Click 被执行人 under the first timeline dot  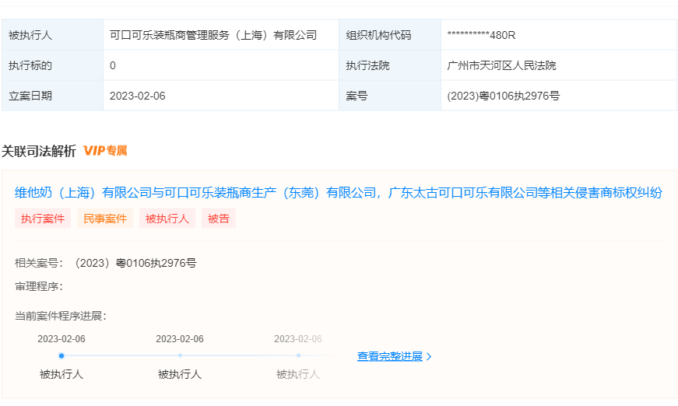coord(61,374)
